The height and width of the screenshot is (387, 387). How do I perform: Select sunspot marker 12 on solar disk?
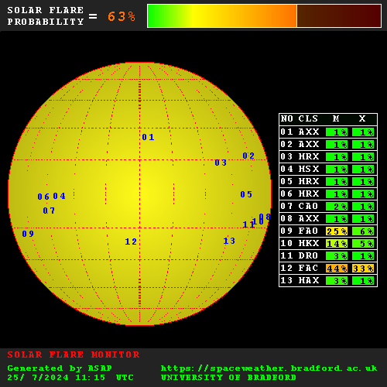coord(131,241)
